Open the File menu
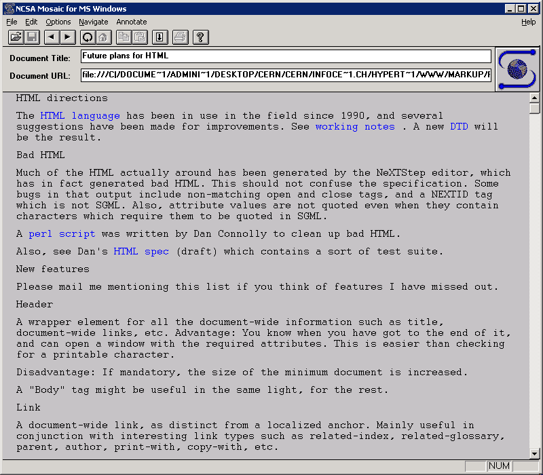The image size is (543, 475). pos(12,22)
